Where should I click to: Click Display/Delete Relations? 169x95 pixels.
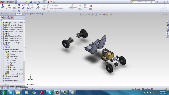(x=72, y=7)
